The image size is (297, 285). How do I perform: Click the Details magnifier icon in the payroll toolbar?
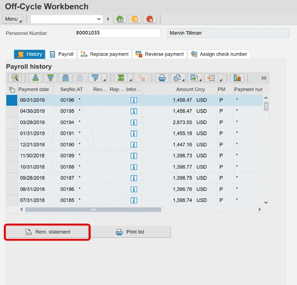point(15,78)
